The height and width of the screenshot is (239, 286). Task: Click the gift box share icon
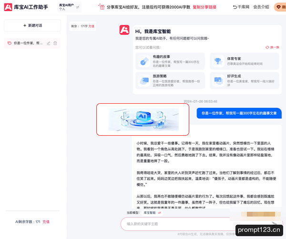point(102,7)
